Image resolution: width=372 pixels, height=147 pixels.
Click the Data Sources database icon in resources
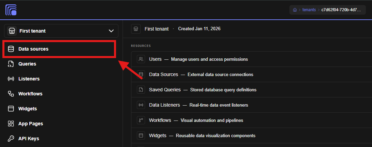coord(141,75)
